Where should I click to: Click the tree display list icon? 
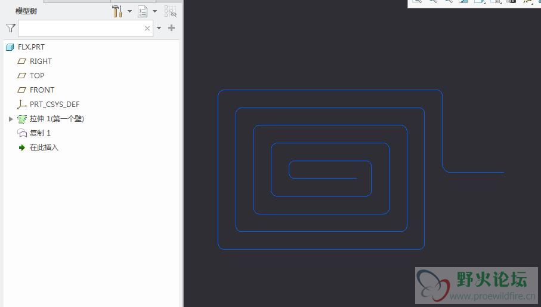tap(143, 11)
